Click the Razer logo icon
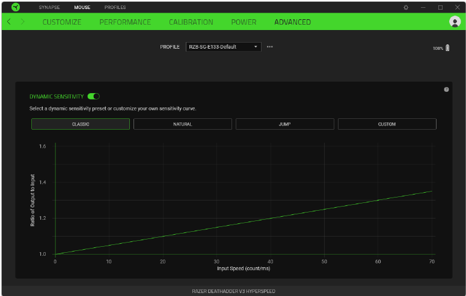The image size is (466, 296). click(x=16, y=7)
